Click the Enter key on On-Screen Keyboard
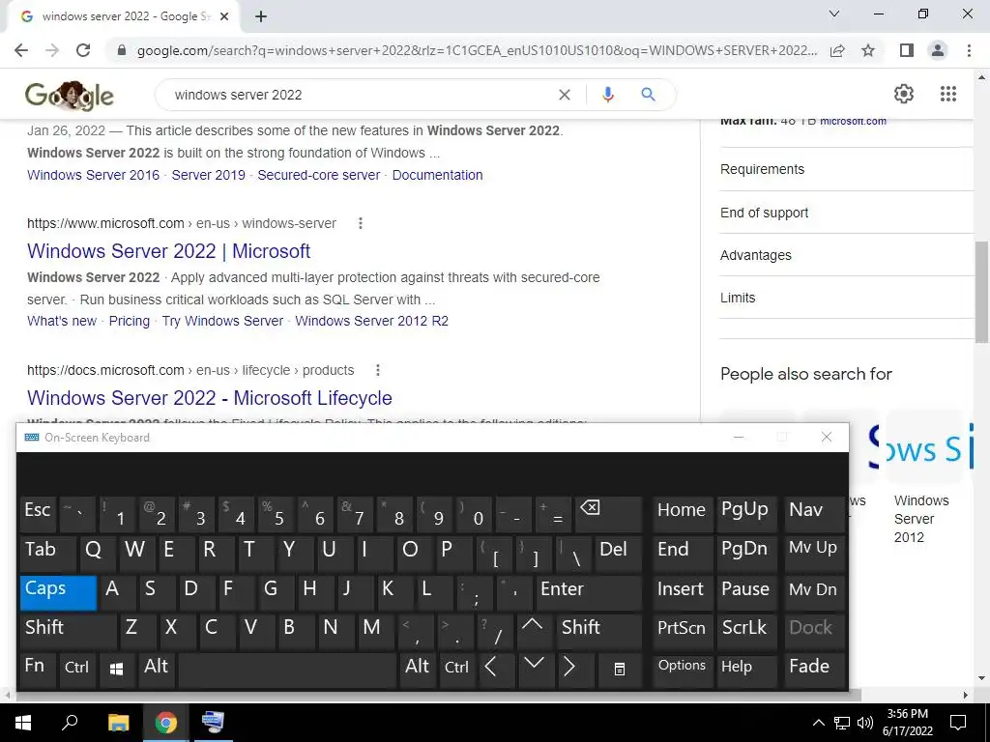This screenshot has width=990, height=742. tap(589, 592)
